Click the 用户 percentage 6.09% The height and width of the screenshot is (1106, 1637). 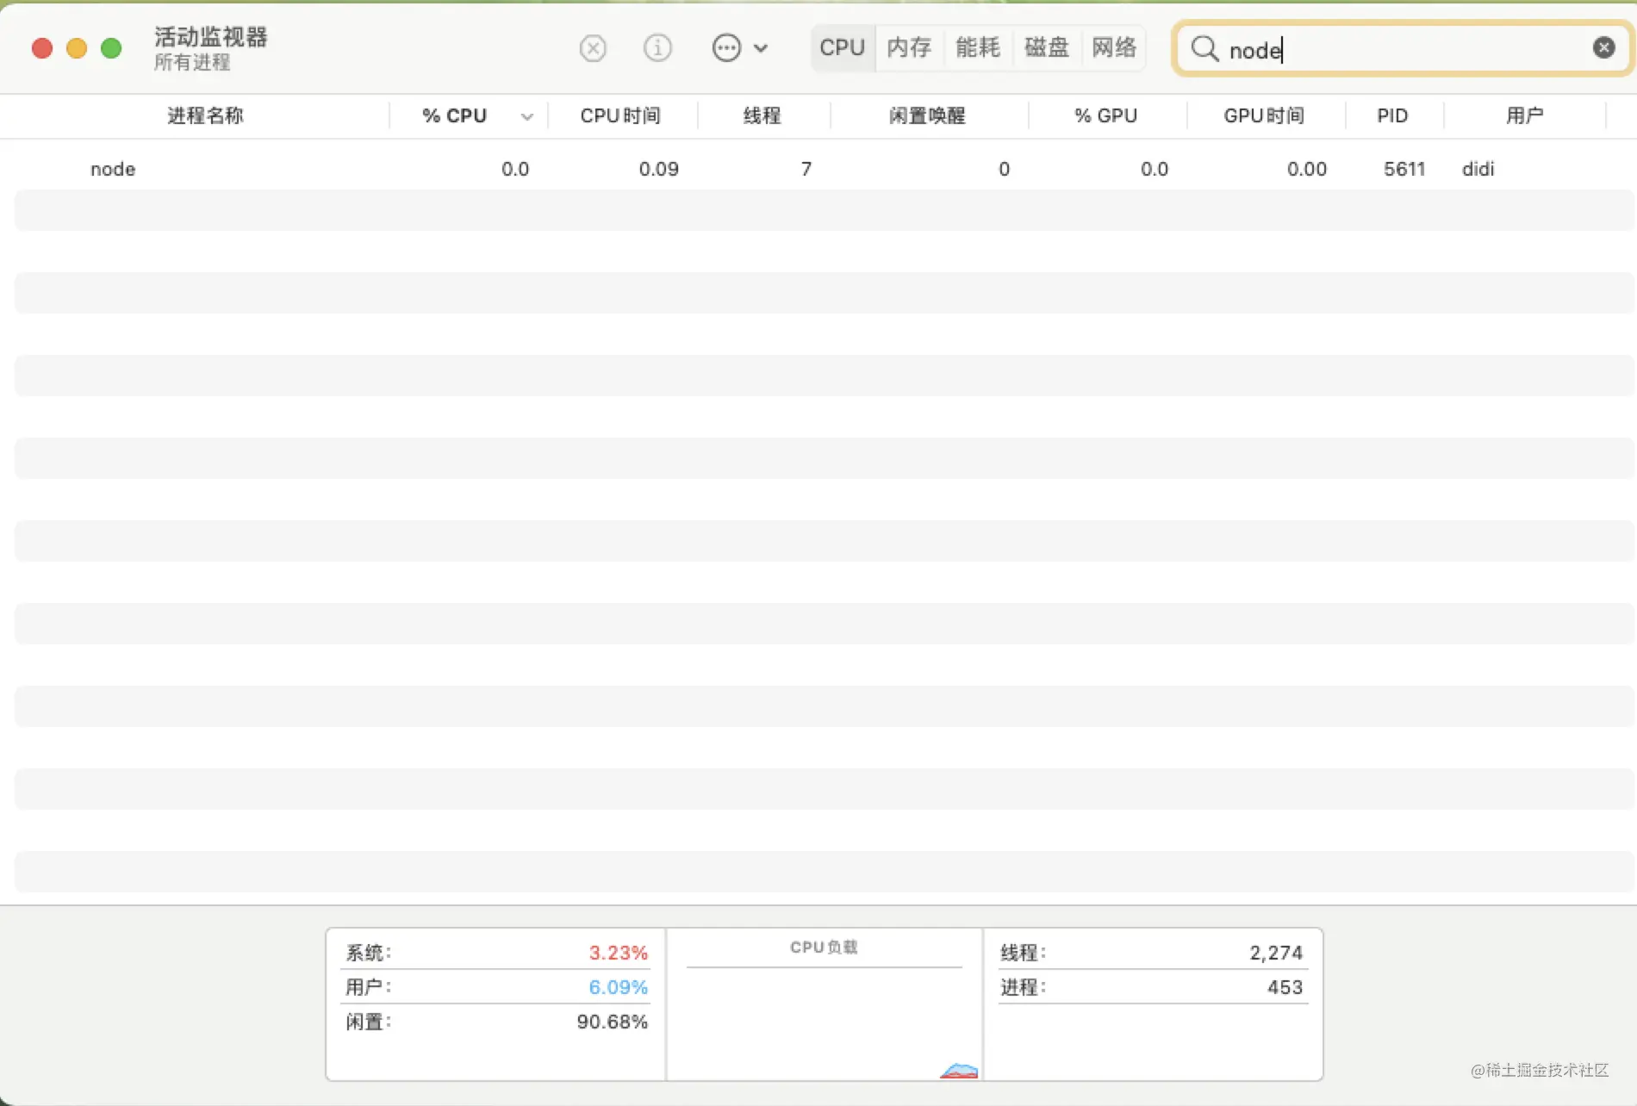coord(618,987)
